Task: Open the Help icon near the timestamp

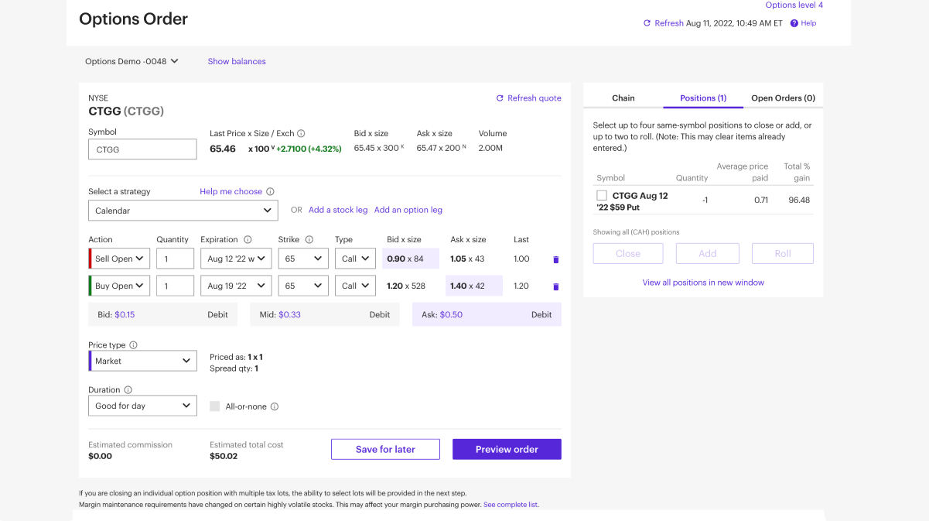Action: pyautogui.click(x=793, y=23)
